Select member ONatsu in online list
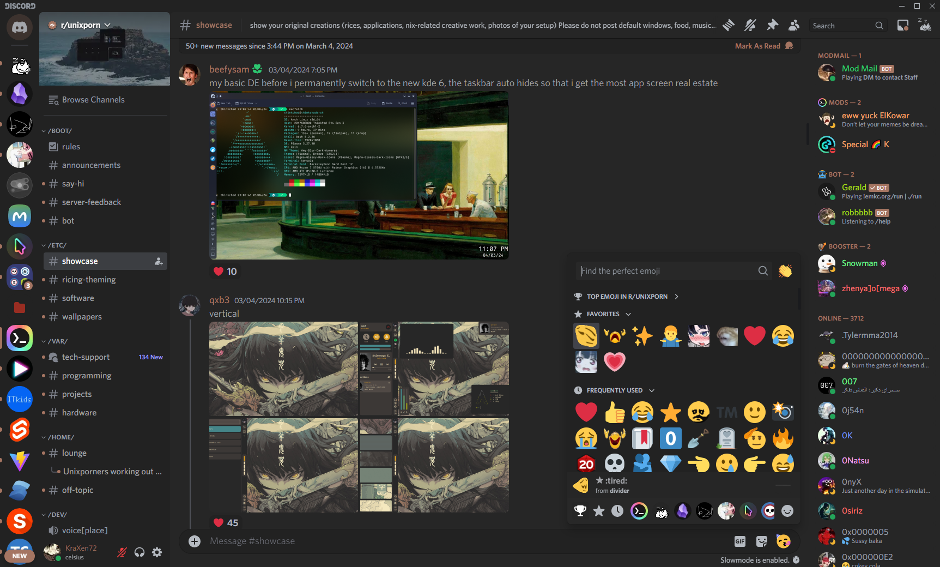 pos(875,461)
